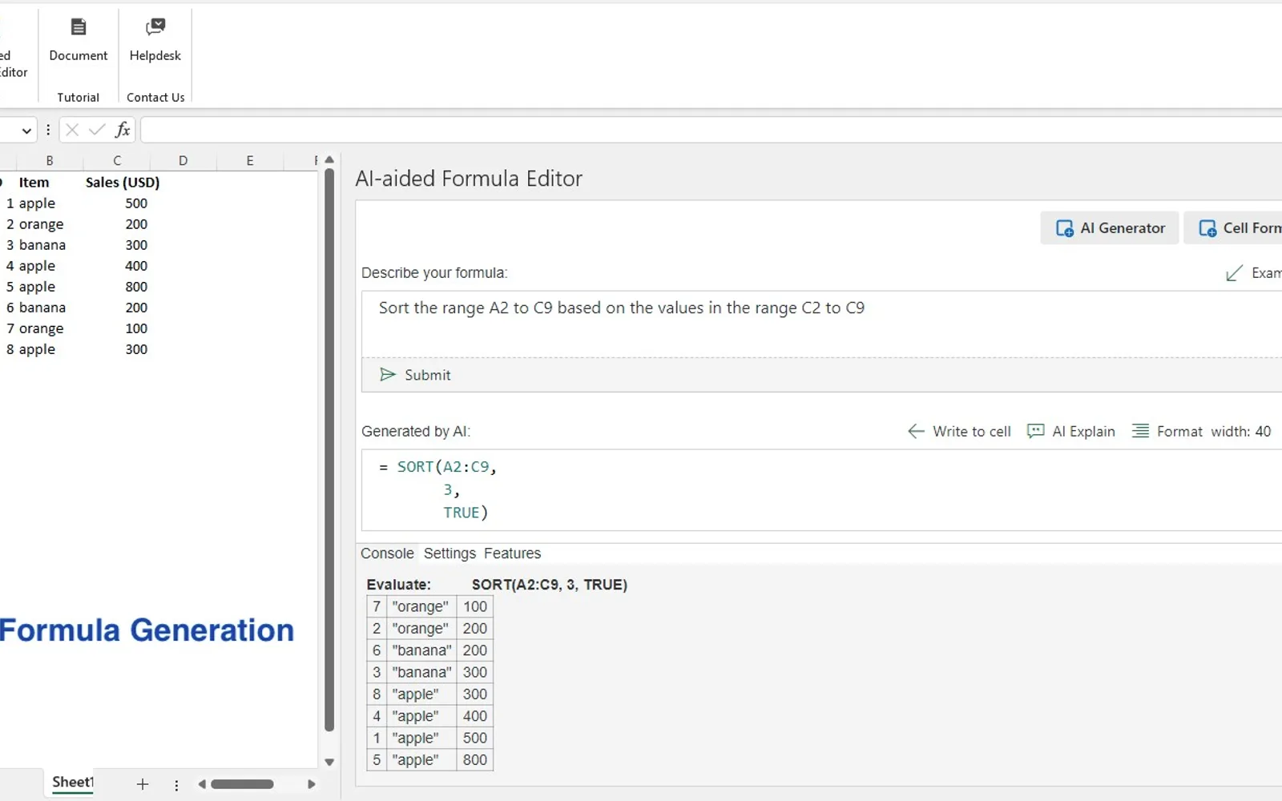This screenshot has height=801, width=1282.
Task: Select the 'Sales (USD)' header cell
Action: coord(123,183)
